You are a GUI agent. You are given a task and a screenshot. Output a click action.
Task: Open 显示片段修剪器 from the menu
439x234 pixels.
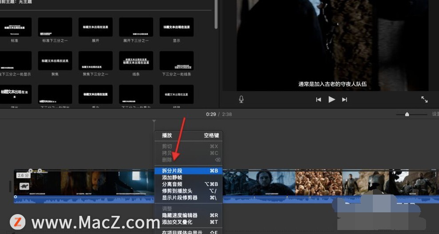pyautogui.click(x=188, y=198)
